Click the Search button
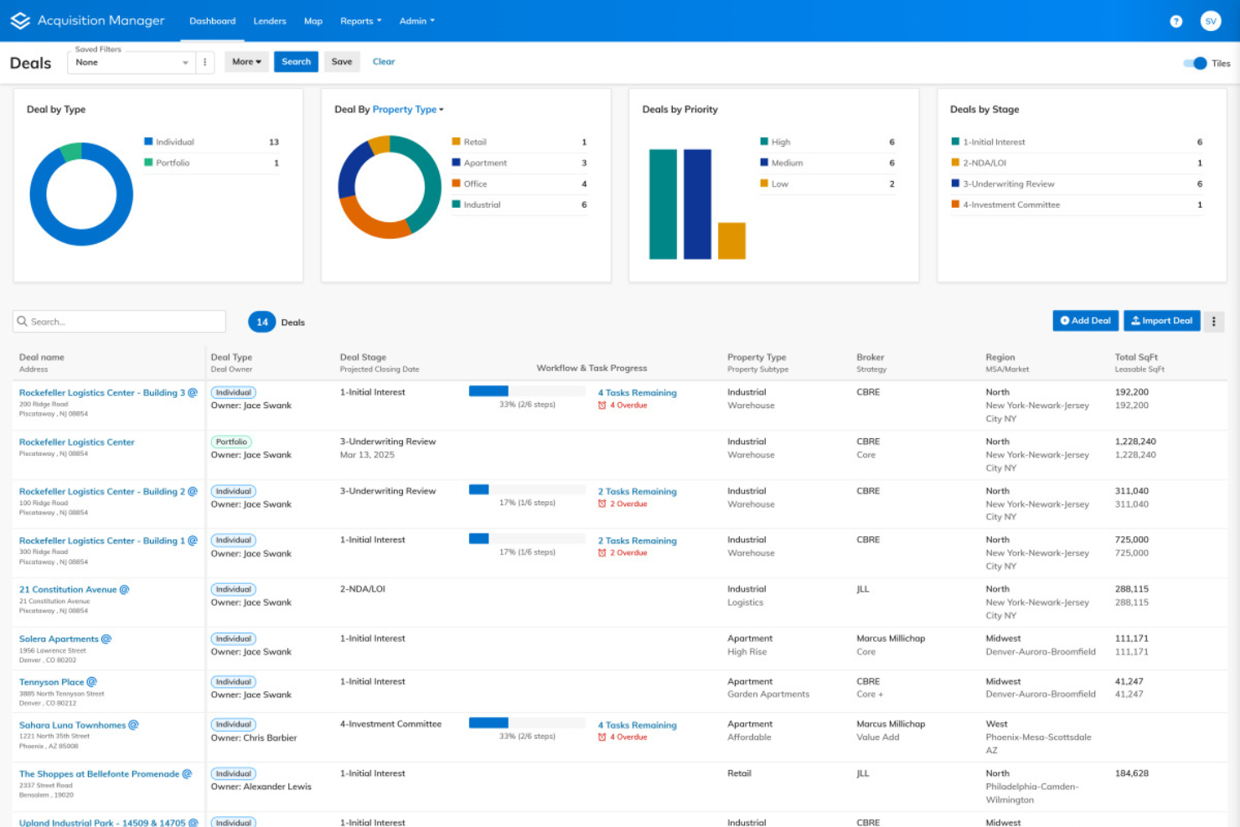Screen dimensions: 1240x827 click(x=296, y=61)
